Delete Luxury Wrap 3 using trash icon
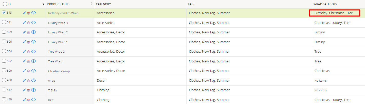The width and height of the screenshot is (365, 104). click(28, 23)
